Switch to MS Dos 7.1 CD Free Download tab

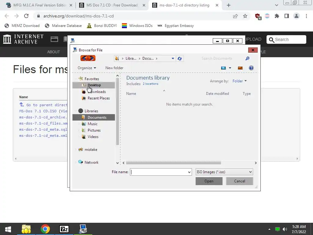click(x=112, y=5)
